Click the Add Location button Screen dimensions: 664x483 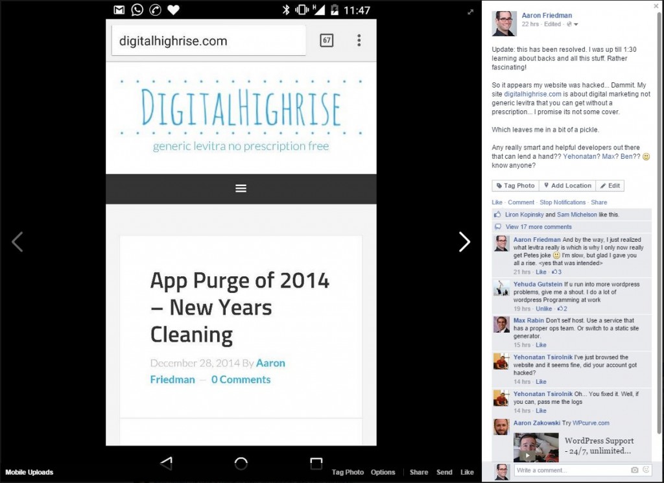coord(567,185)
